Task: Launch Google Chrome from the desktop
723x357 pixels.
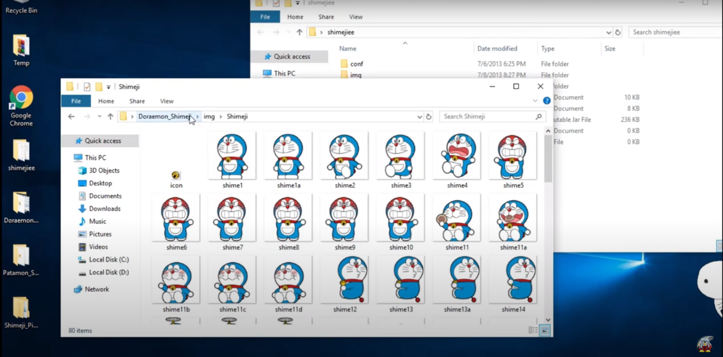Action: tap(21, 106)
